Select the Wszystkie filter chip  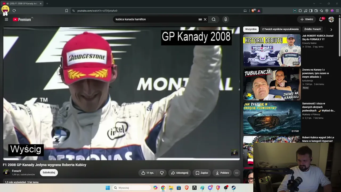(251, 29)
